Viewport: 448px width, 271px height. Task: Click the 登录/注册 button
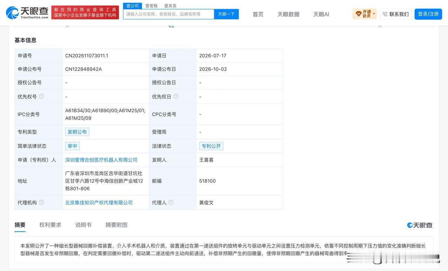tap(428, 14)
